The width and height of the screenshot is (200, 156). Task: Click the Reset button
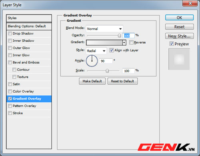click(179, 27)
